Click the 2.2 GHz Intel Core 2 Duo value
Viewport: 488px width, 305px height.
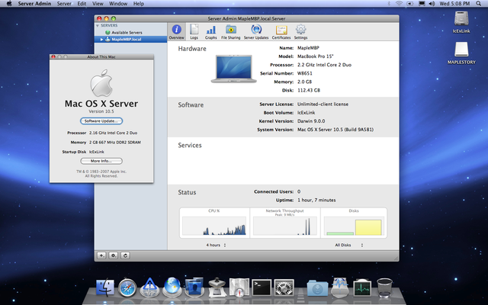click(324, 65)
